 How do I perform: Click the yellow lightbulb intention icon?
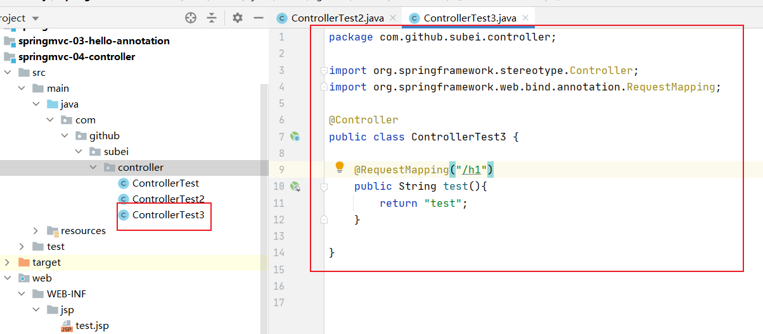pyautogui.click(x=340, y=167)
